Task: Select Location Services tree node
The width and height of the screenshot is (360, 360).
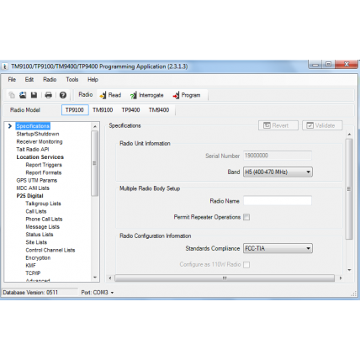Action: [40, 157]
